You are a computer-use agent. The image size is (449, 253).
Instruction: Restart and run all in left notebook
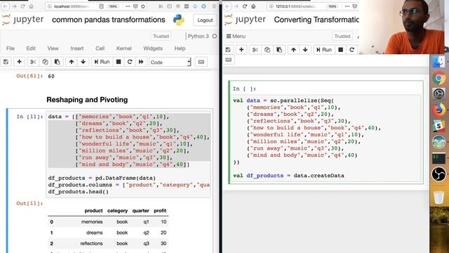click(141, 62)
